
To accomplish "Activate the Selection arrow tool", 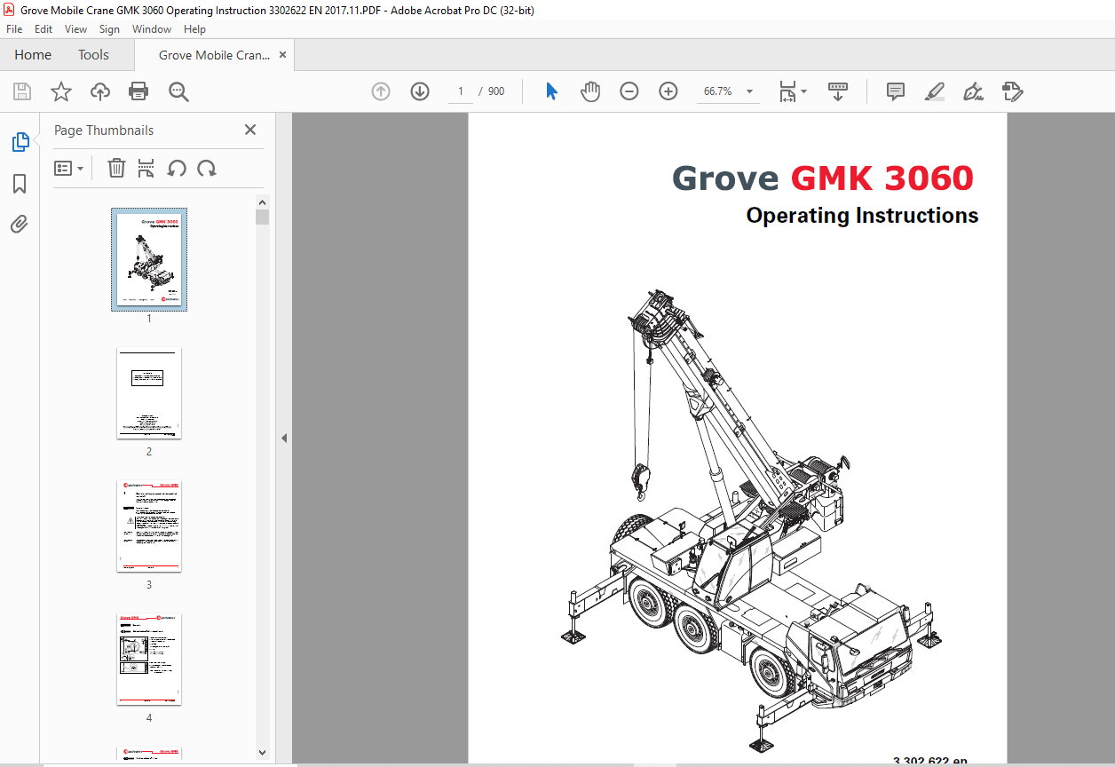I will tap(551, 91).
